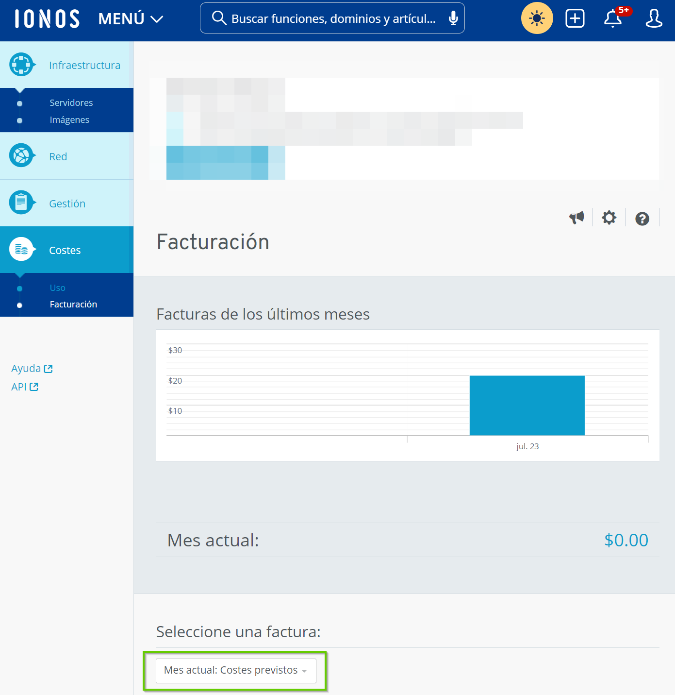
Task: Click the $20 axis value
Action: coord(175,381)
